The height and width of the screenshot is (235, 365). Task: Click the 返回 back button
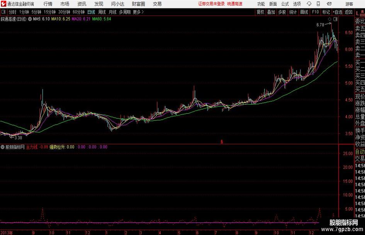348,12
